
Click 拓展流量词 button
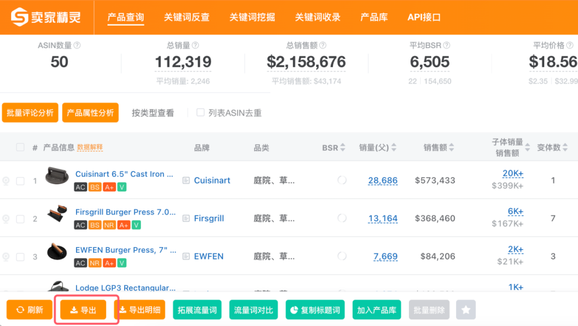(197, 310)
